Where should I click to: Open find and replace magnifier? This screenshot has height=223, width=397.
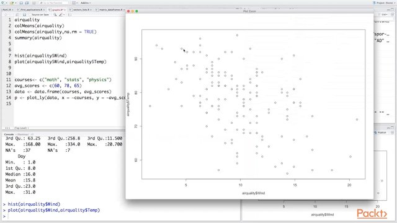[x=55, y=15]
